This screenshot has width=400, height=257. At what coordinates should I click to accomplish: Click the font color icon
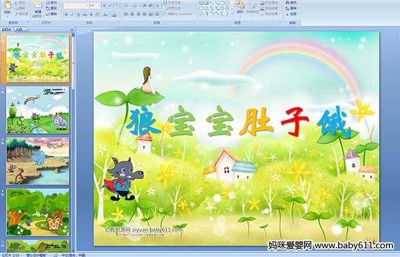(114, 15)
